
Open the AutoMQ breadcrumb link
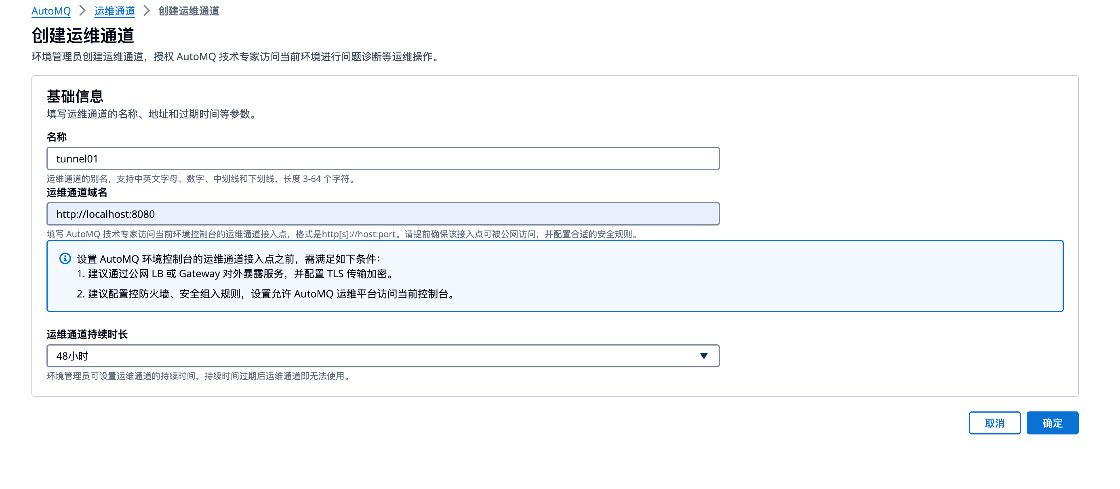coord(51,11)
